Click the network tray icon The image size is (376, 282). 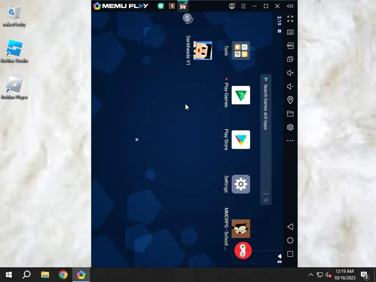[x=320, y=275]
